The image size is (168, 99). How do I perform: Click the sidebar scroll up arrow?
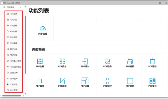[25, 6]
